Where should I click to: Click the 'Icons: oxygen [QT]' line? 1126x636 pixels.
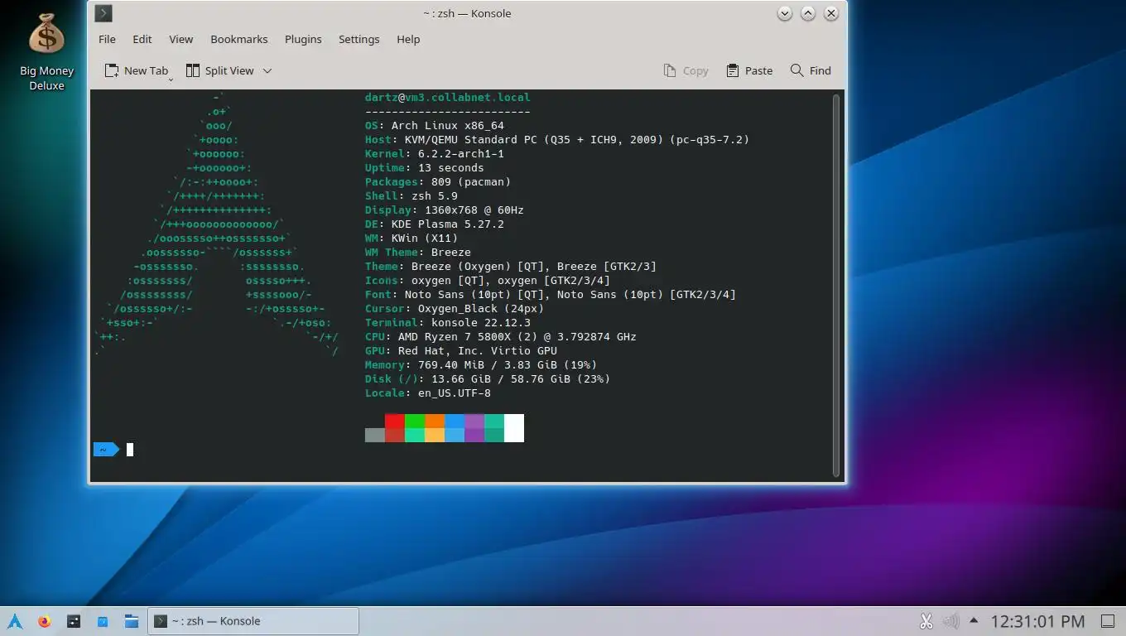488,280
